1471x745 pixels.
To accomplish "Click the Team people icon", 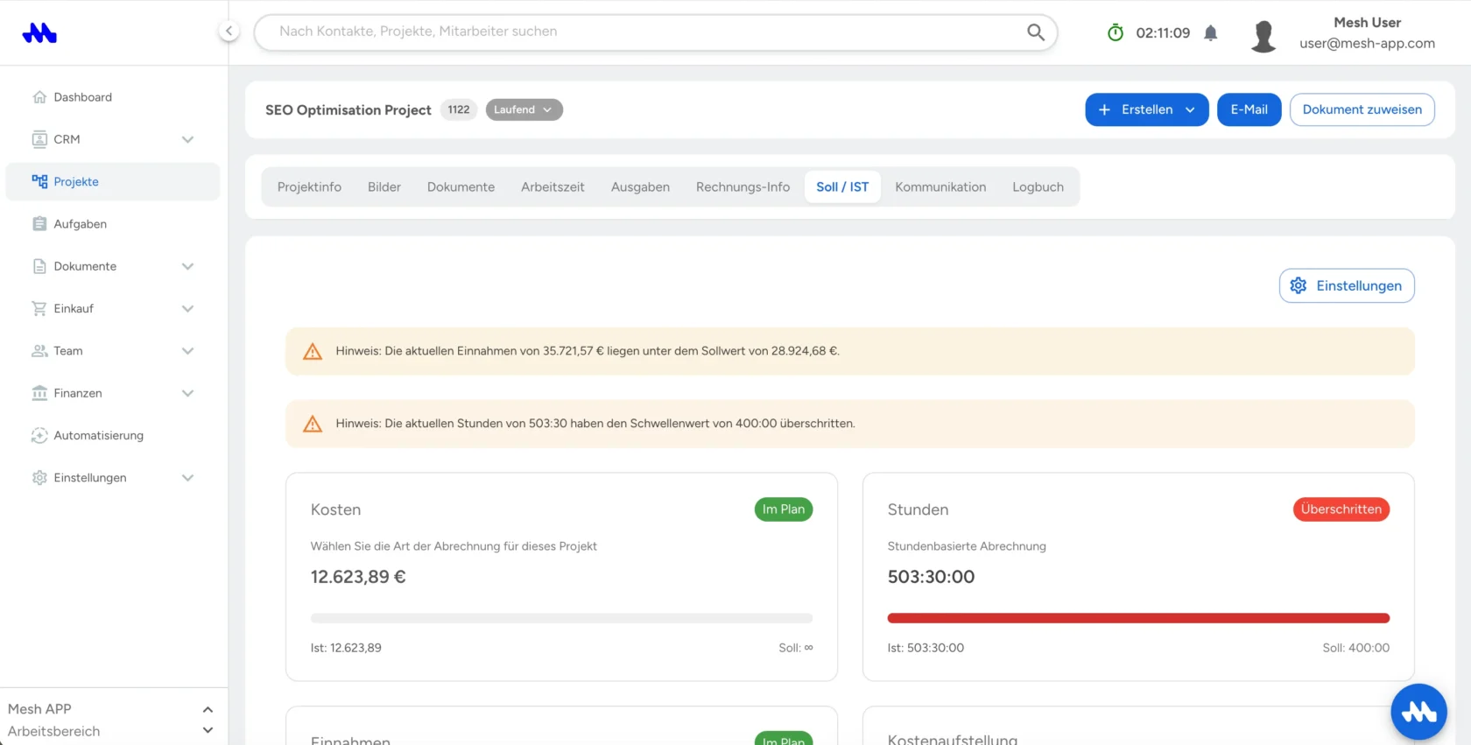I will point(39,351).
